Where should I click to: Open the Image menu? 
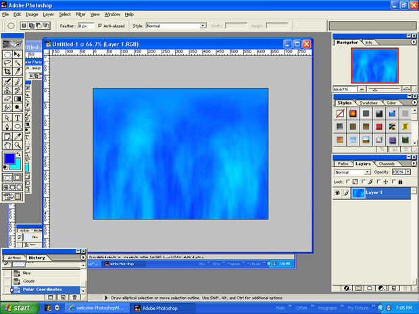[32, 14]
